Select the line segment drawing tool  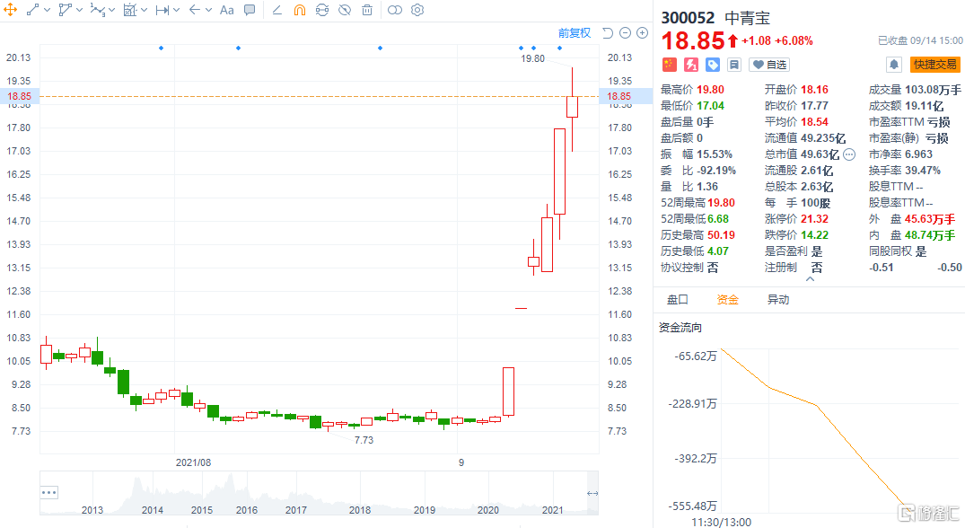(33, 10)
